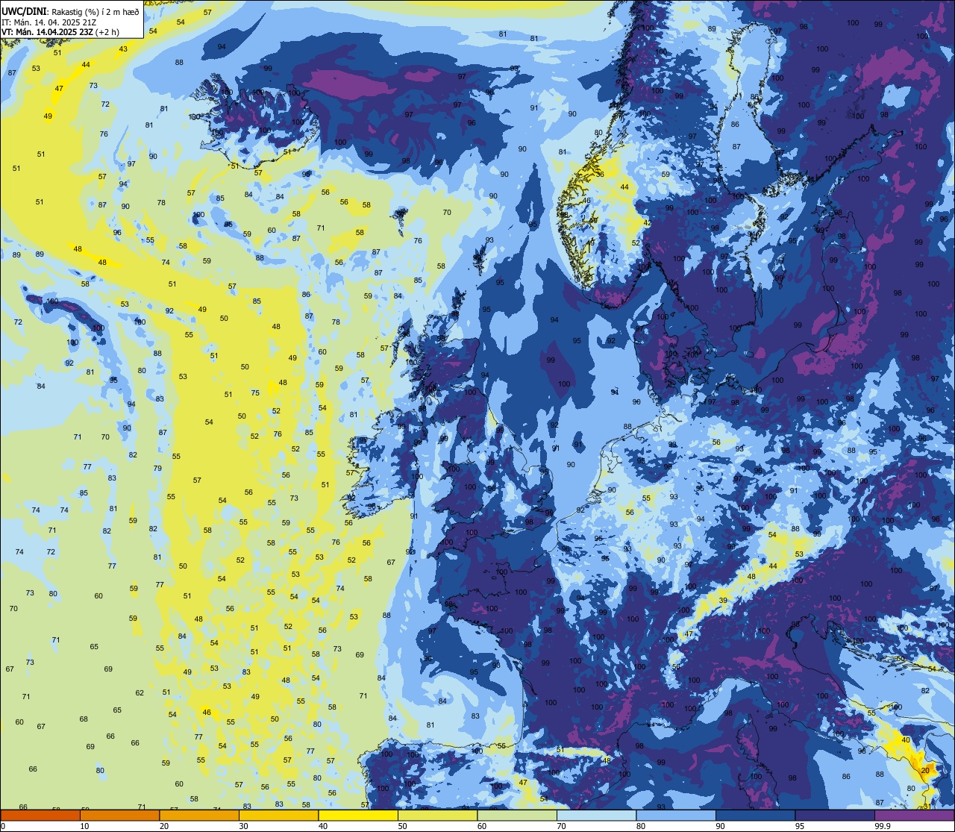Viewport: 955px width, 832px height.
Task: Click the 30–40 amber legend swatch
Action: click(278, 816)
